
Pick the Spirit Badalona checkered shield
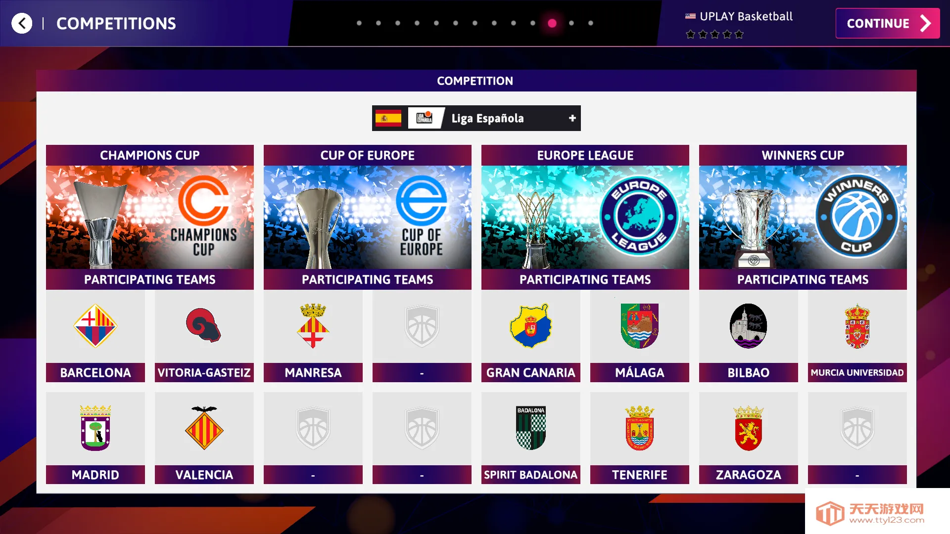(x=530, y=428)
